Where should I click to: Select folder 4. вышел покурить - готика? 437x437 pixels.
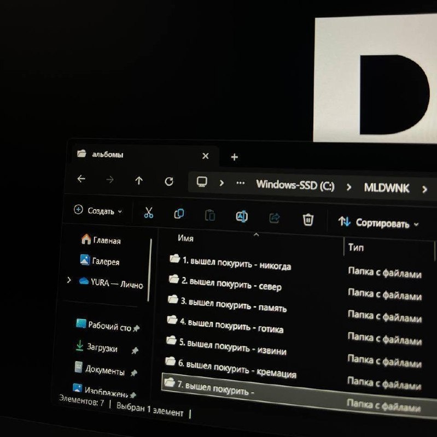pos(225,324)
